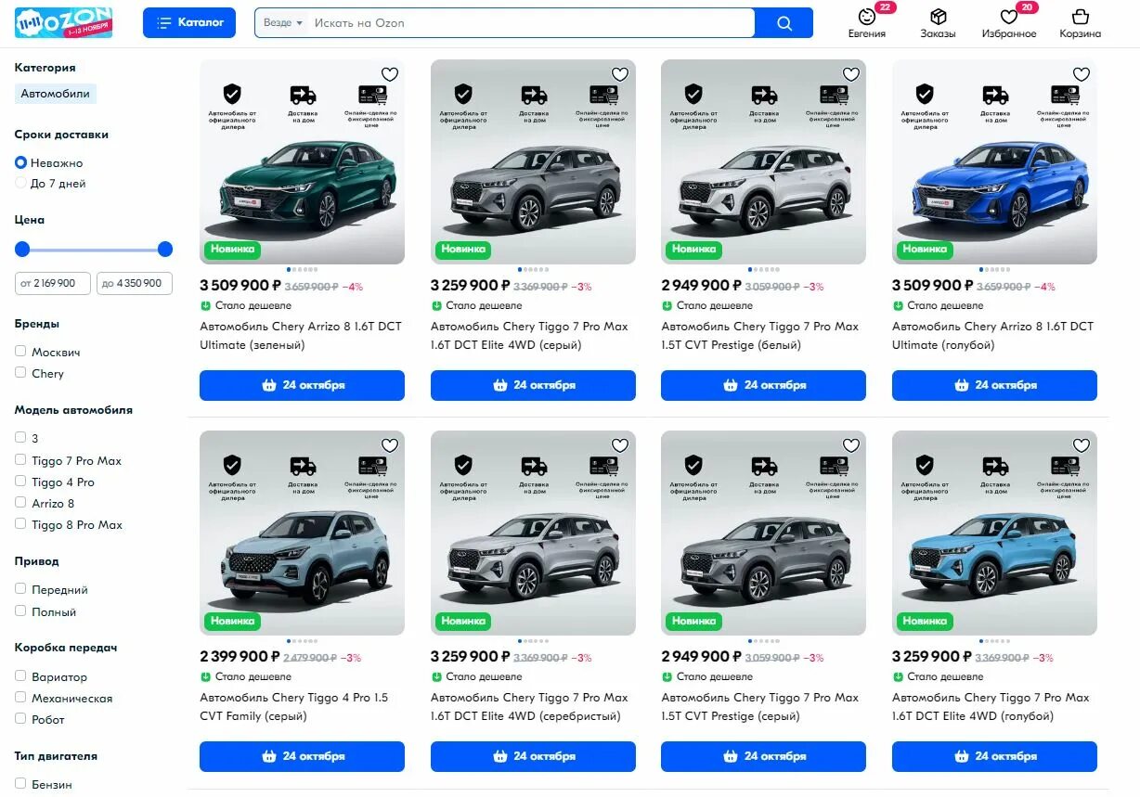Add the gray Tiggo 4 Pro to cart
The image size is (1140, 797).
pos(302,756)
